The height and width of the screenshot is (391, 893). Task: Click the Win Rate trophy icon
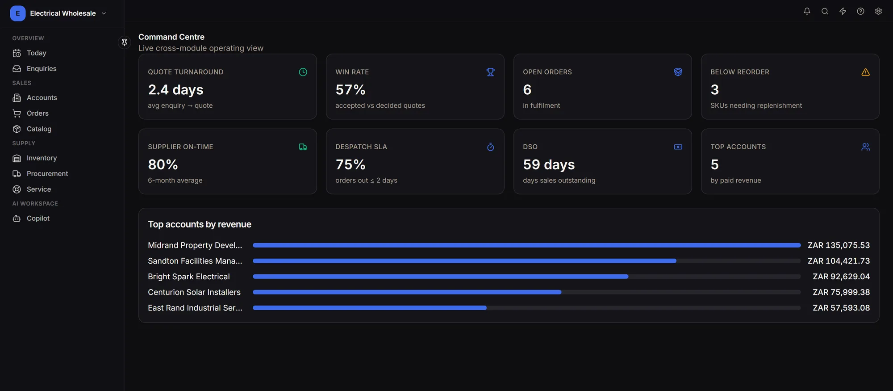490,72
